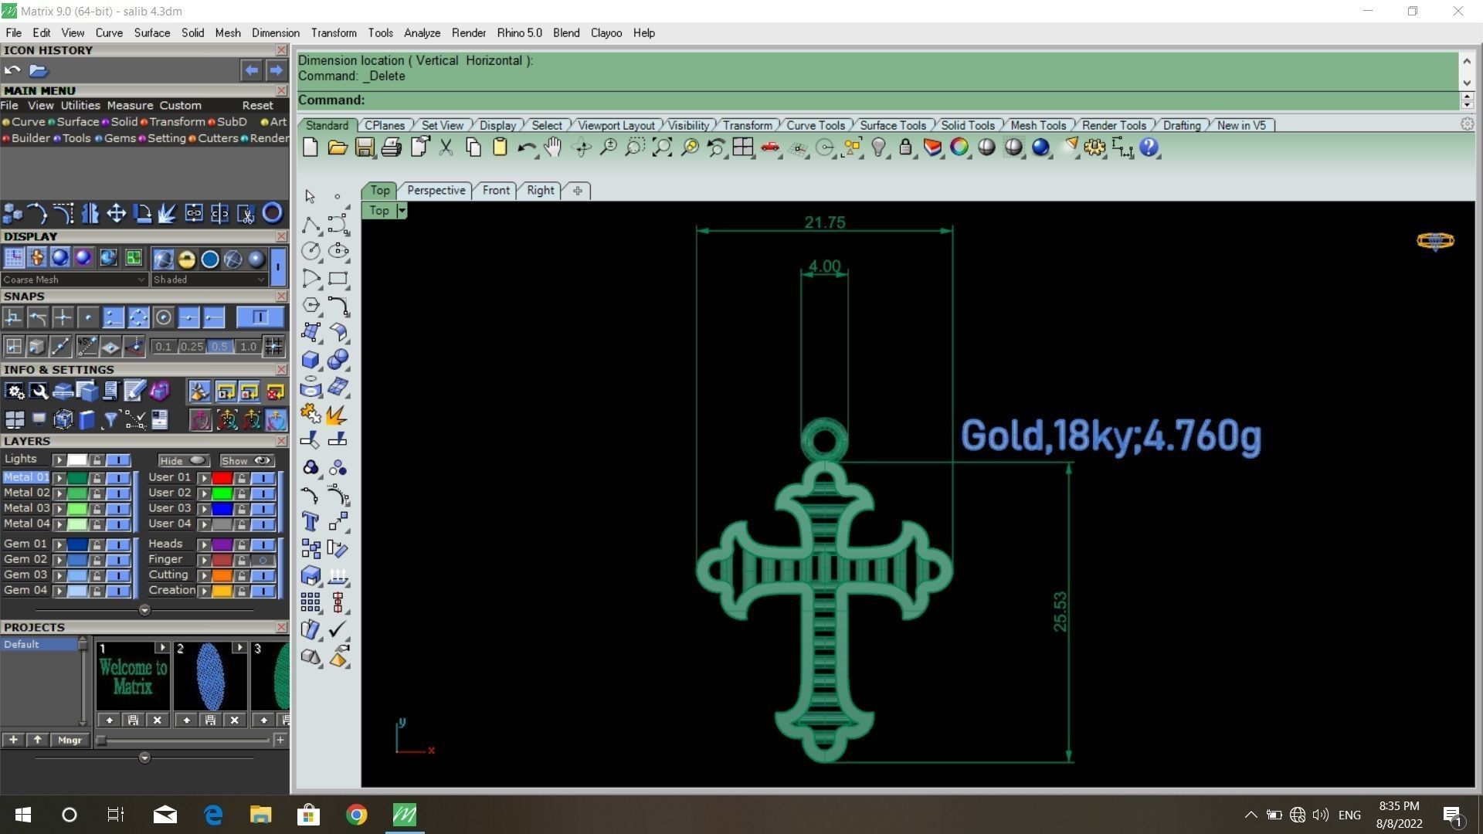Screen dimensions: 1483x834
Task: Select the Box solid tool
Action: 311,359
